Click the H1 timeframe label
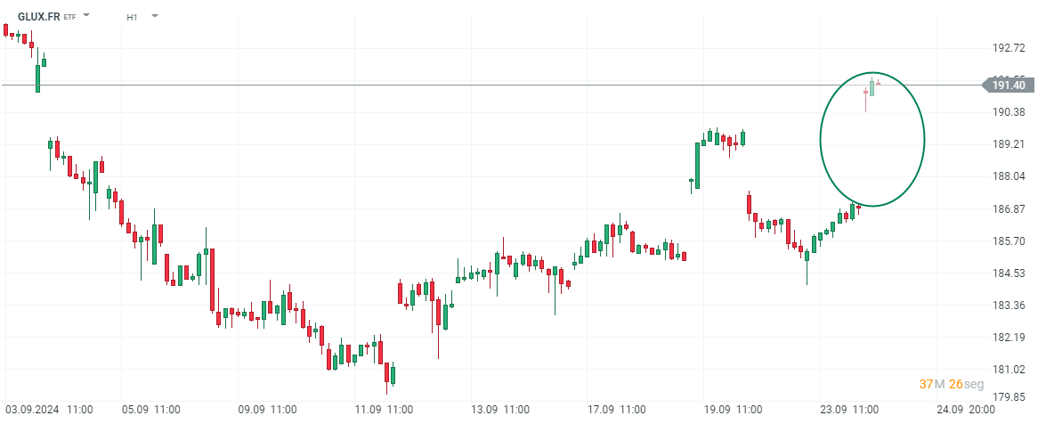The image size is (1046, 424). 132,17
